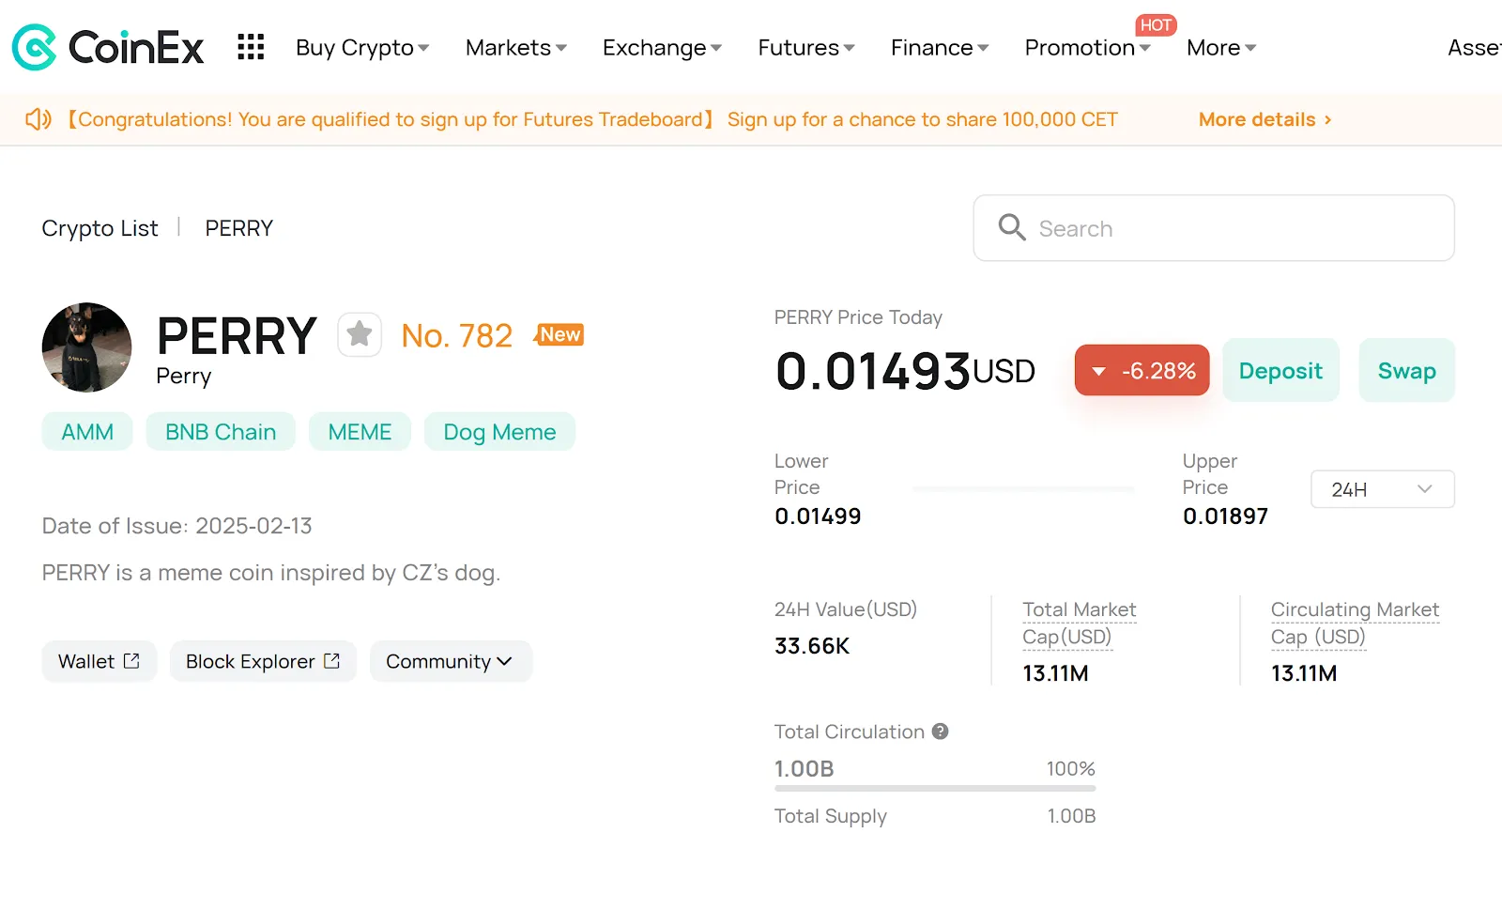Image resolution: width=1502 pixels, height=909 pixels.
Task: Click the announcement speaker icon
Action: [38, 119]
